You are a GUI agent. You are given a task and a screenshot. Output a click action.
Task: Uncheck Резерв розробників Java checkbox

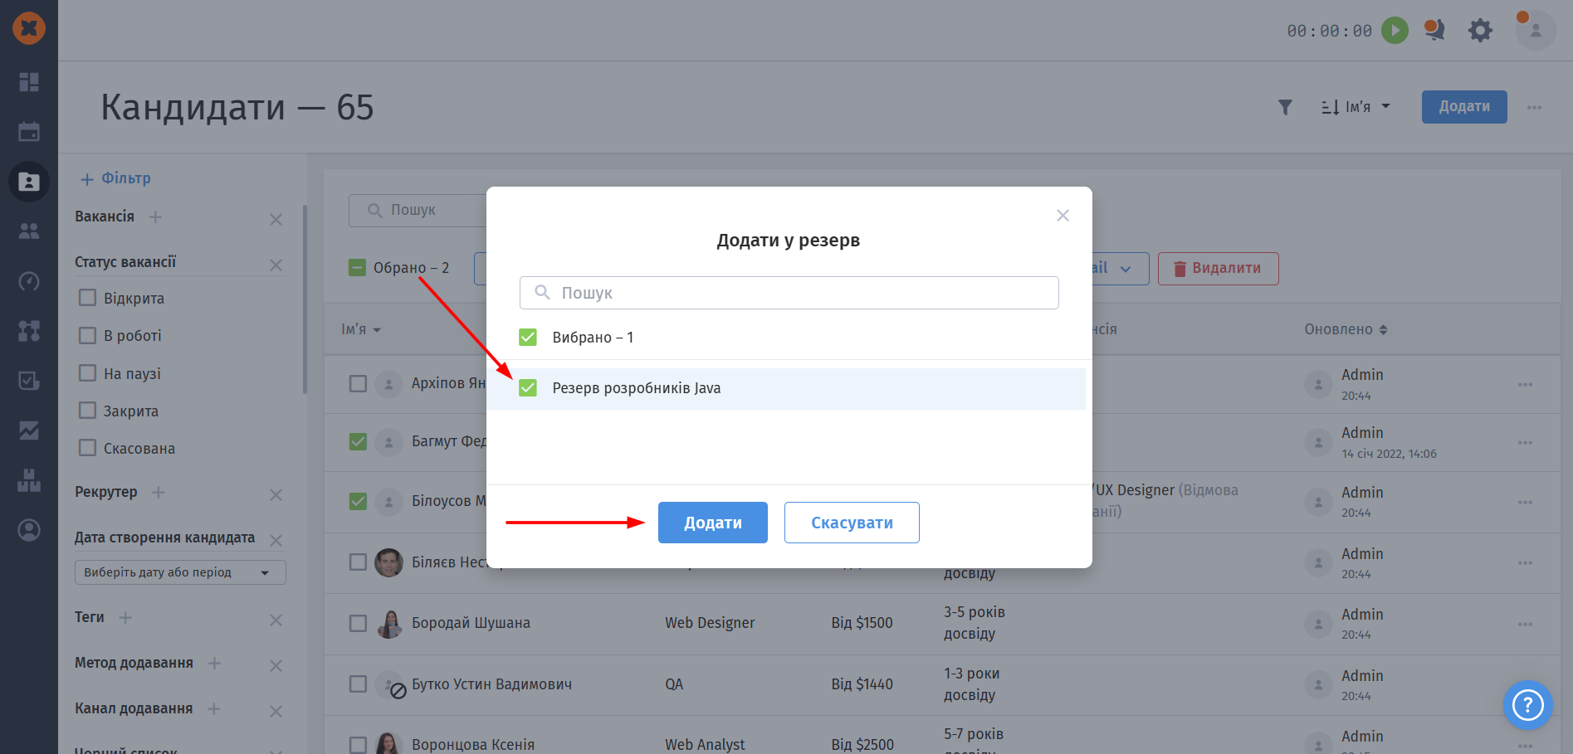coord(528,388)
